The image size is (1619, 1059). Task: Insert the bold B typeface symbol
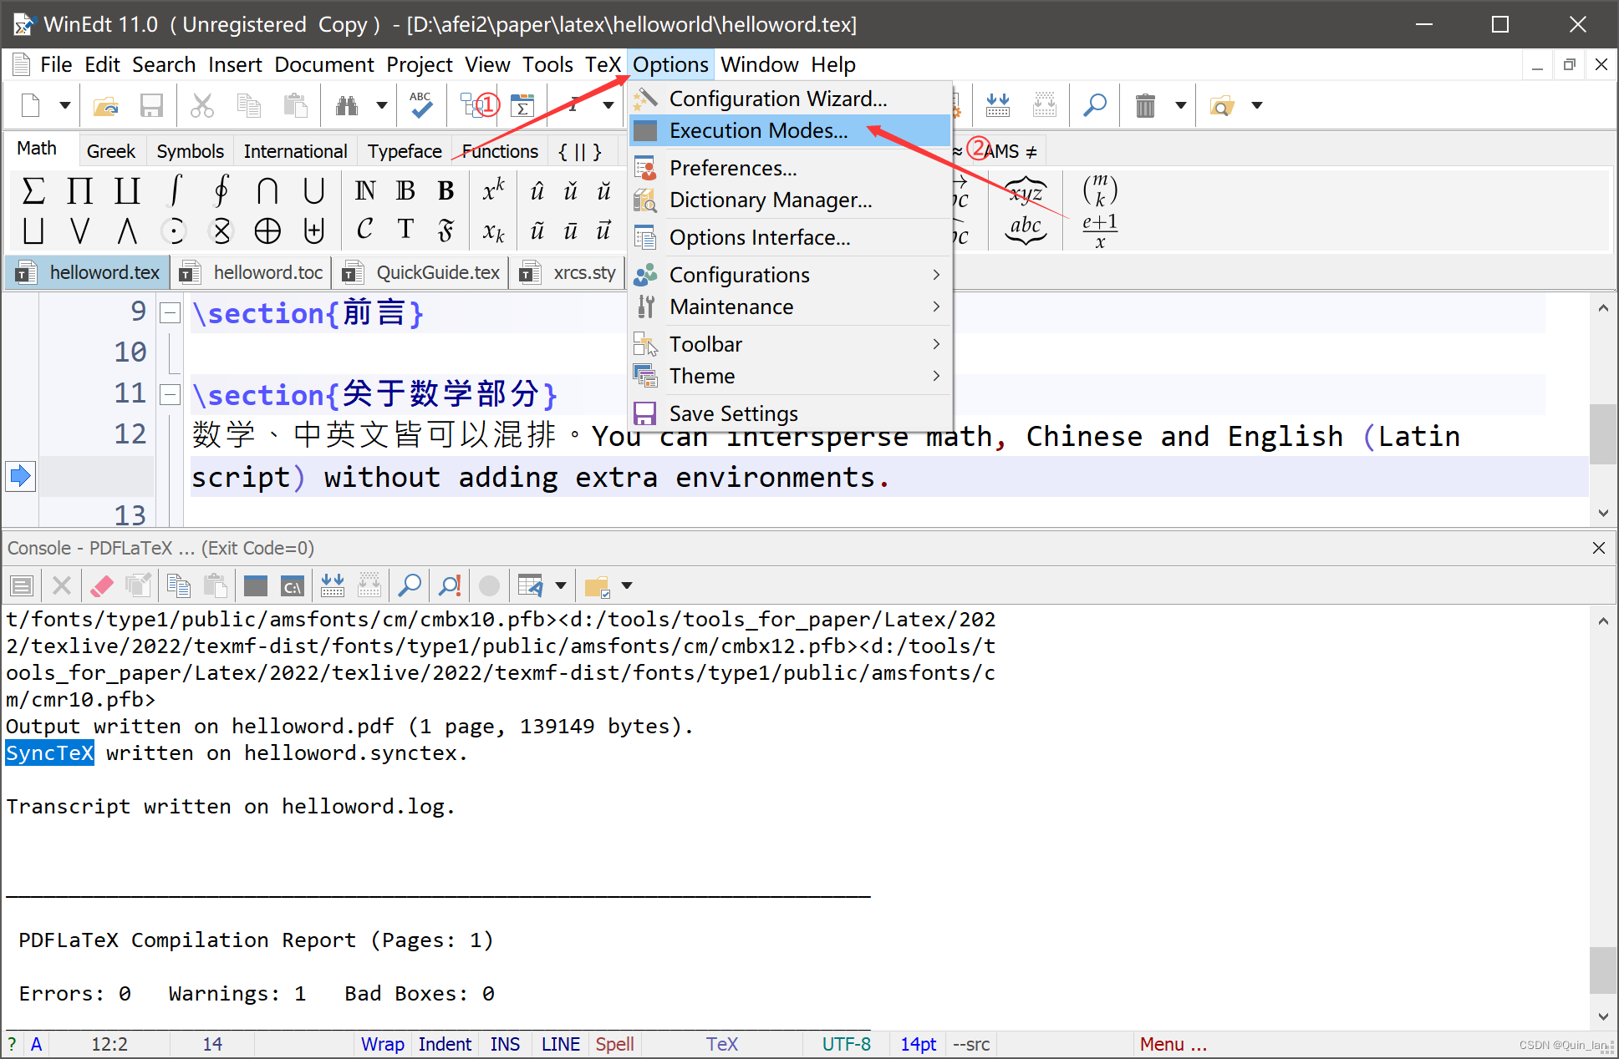pyautogui.click(x=445, y=191)
